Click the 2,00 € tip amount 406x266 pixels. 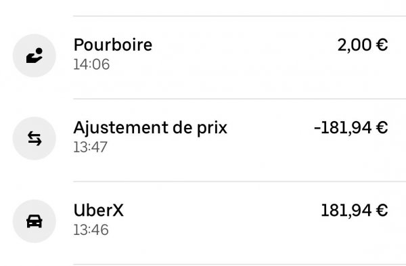pos(363,45)
